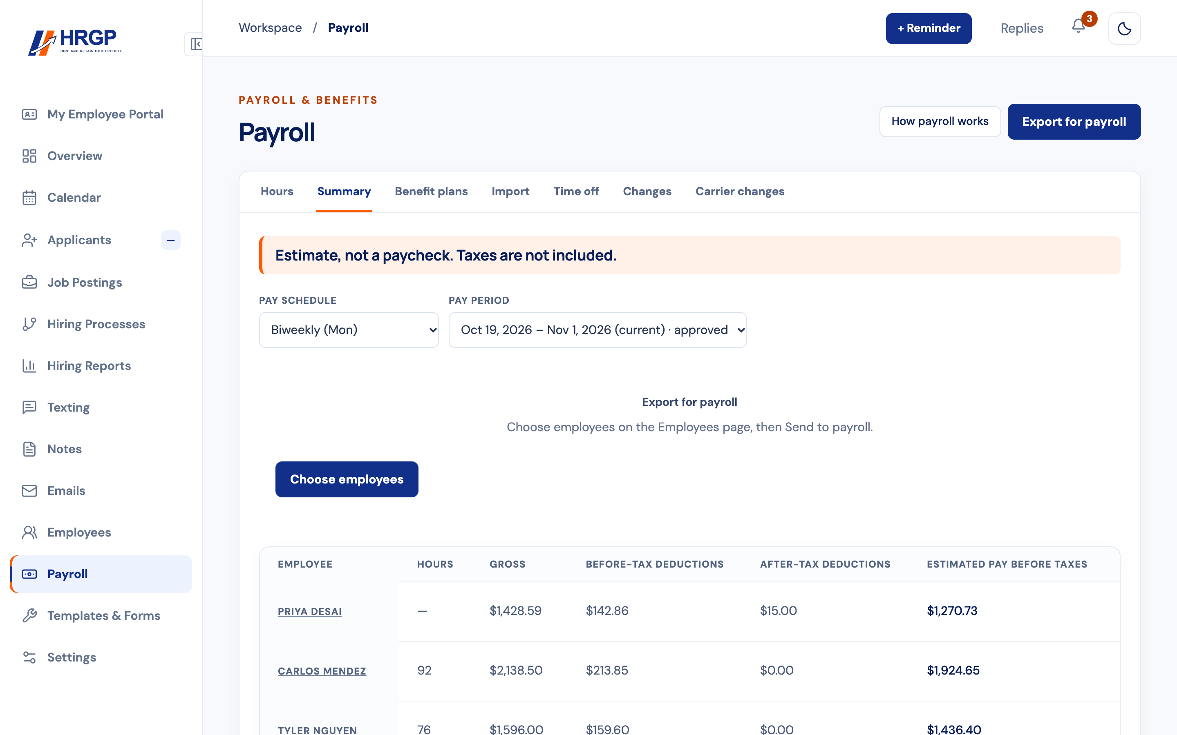The height and width of the screenshot is (735, 1177).
Task: Switch to the Hours tab
Action: pos(277,192)
